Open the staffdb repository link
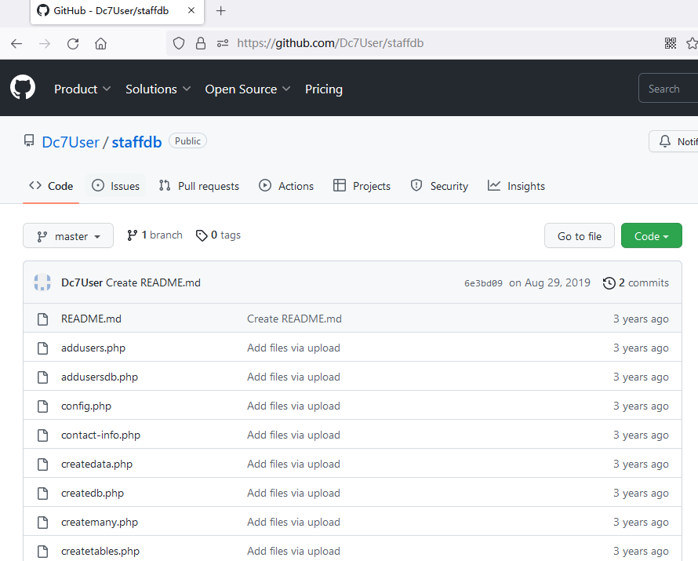This screenshot has height=561, width=698. 136,142
